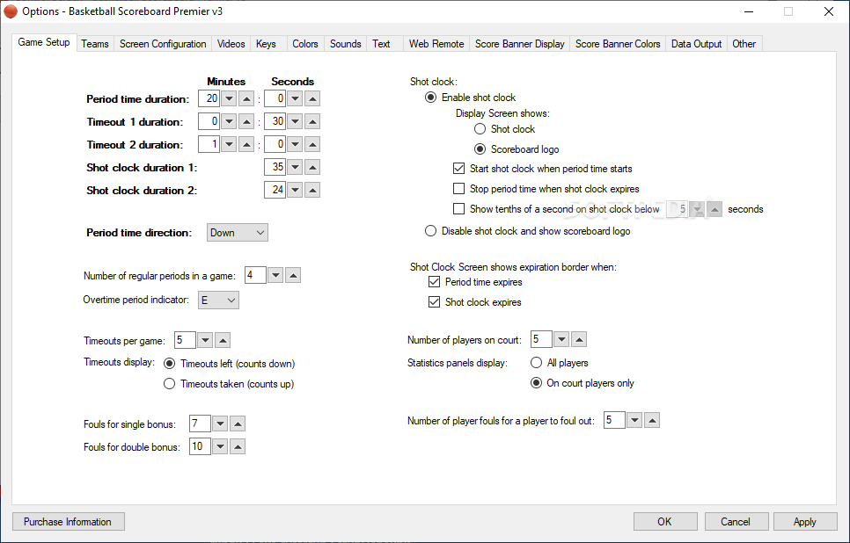Click the Apply button
Screen dimensions: 850x543
coord(805,521)
